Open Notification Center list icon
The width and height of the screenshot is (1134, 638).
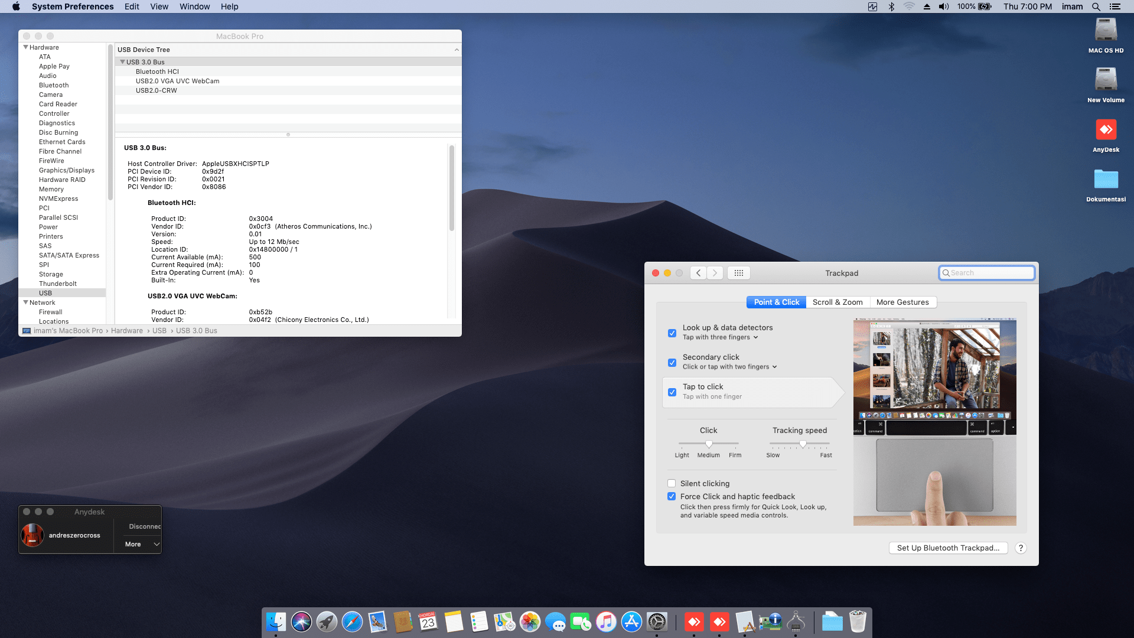click(1115, 6)
